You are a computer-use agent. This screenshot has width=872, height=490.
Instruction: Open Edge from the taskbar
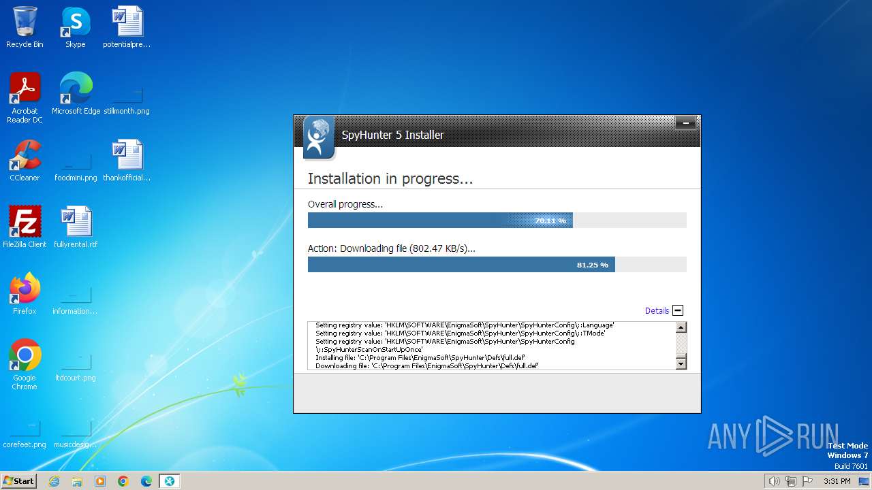[x=146, y=481]
